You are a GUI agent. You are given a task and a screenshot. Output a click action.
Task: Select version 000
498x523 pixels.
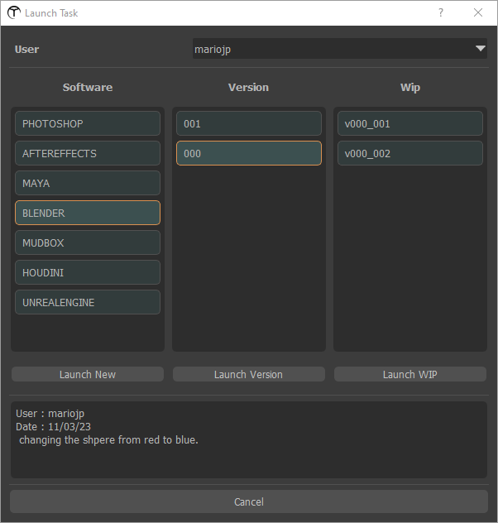tap(248, 153)
